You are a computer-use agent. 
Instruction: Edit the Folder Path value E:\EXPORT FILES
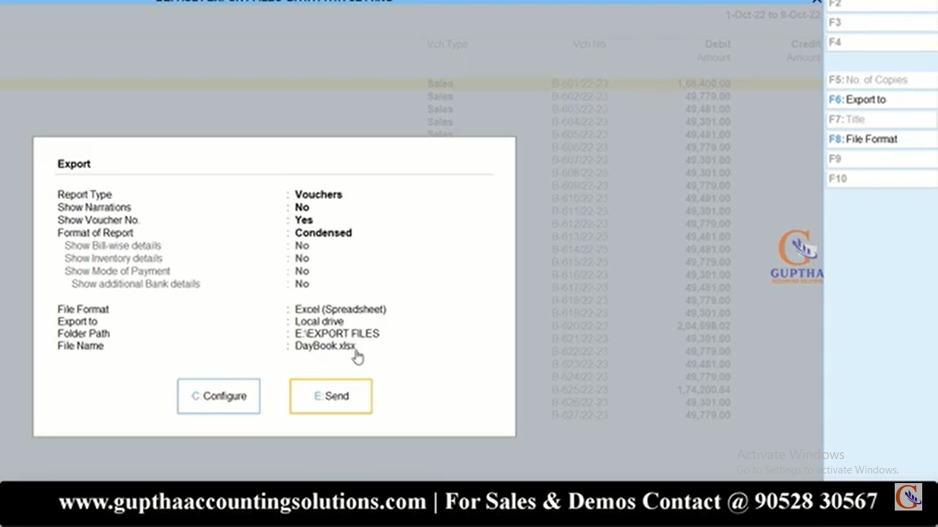coord(337,333)
